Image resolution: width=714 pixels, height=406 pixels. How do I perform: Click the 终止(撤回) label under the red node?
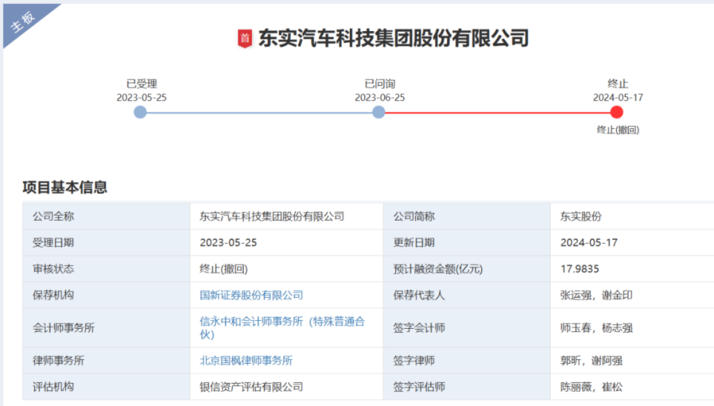click(x=617, y=130)
